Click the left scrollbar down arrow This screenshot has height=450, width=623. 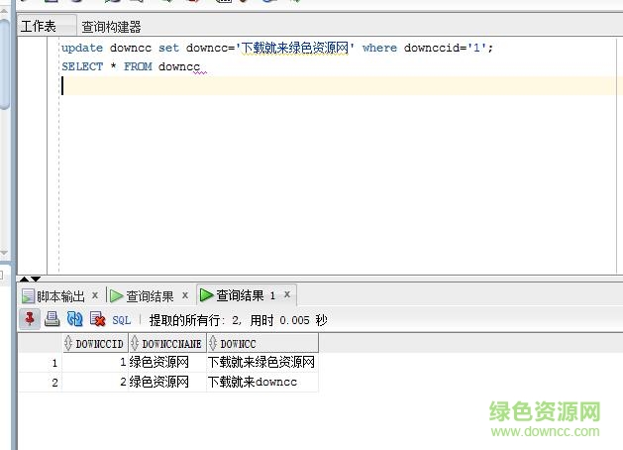click(4, 253)
